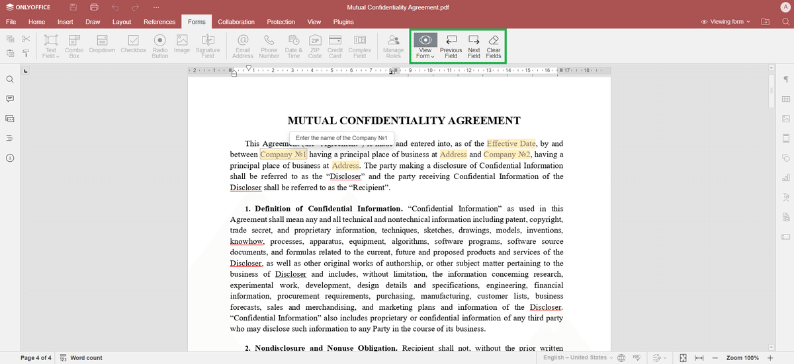Open Word count in status bar
This screenshot has width=794, height=364.
point(81,357)
